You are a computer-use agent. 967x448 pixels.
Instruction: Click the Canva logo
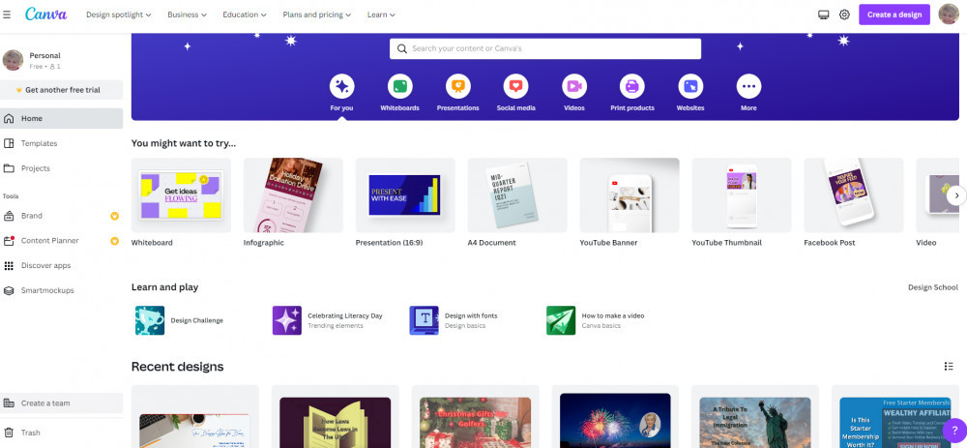pos(45,15)
